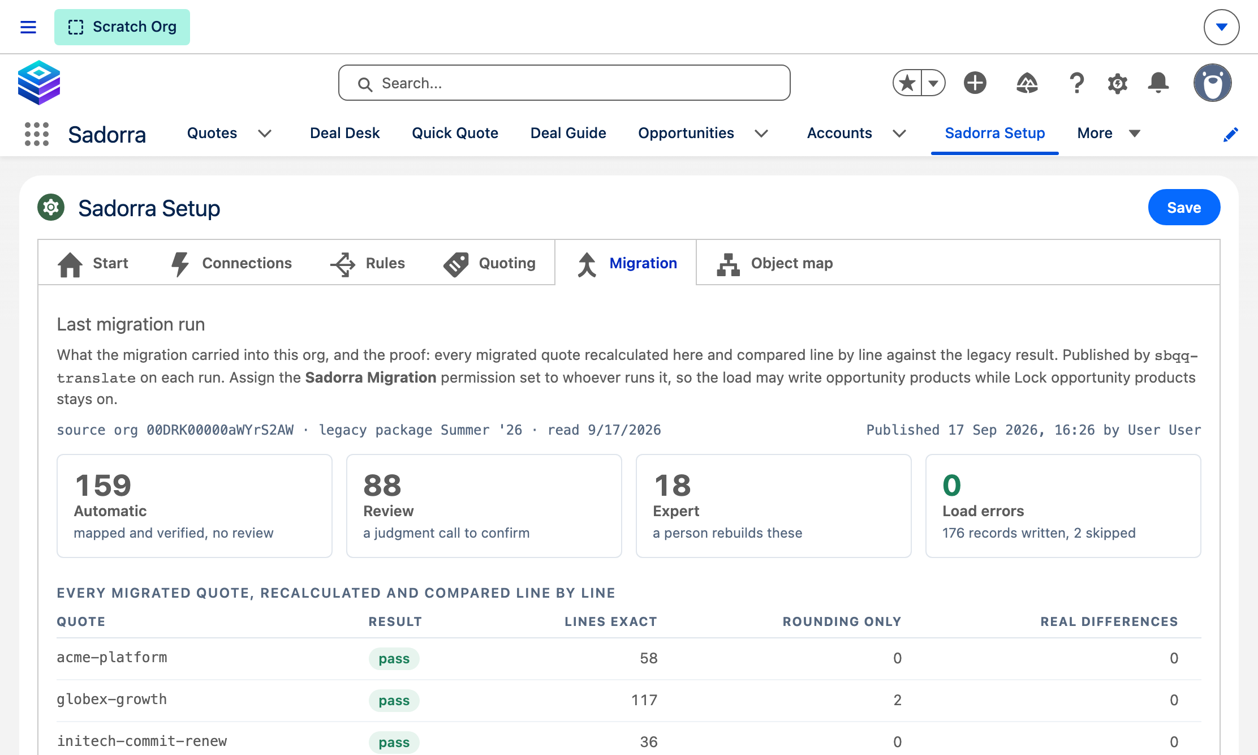Viewport: 1258px width, 755px height.
Task: Open the user avatar profile menu
Action: [1213, 83]
